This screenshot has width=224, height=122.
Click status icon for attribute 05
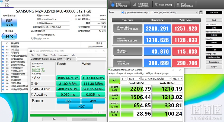point(3,59)
